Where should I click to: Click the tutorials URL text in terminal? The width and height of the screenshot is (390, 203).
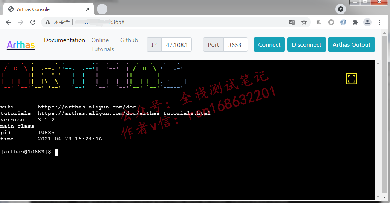(x=124, y=113)
